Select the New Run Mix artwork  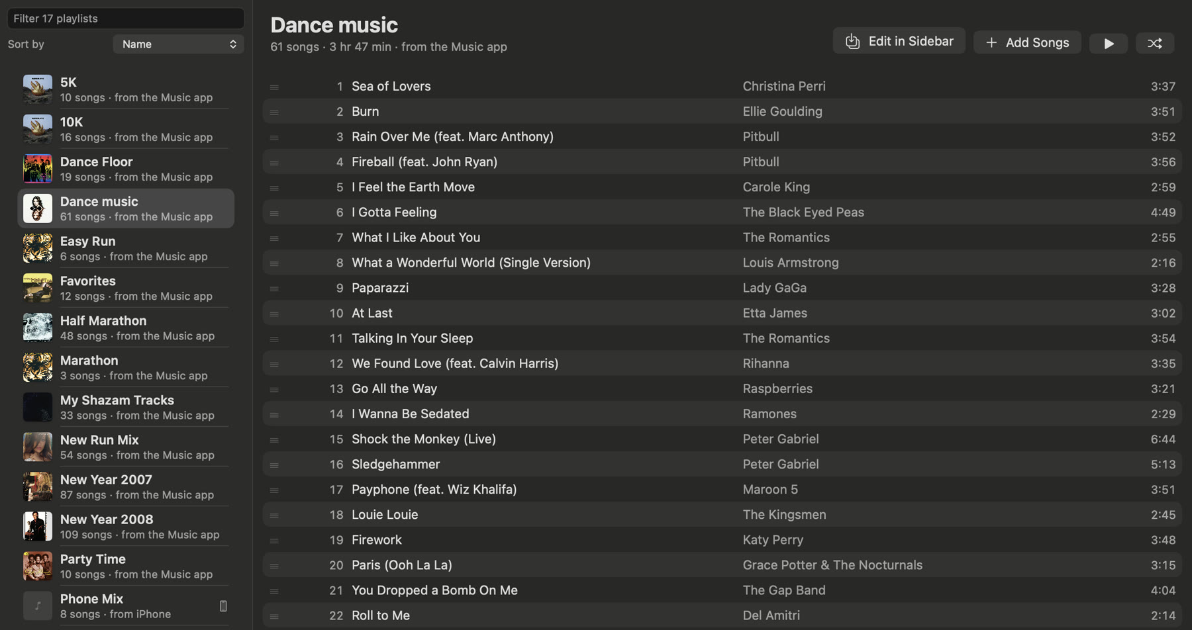(38, 447)
